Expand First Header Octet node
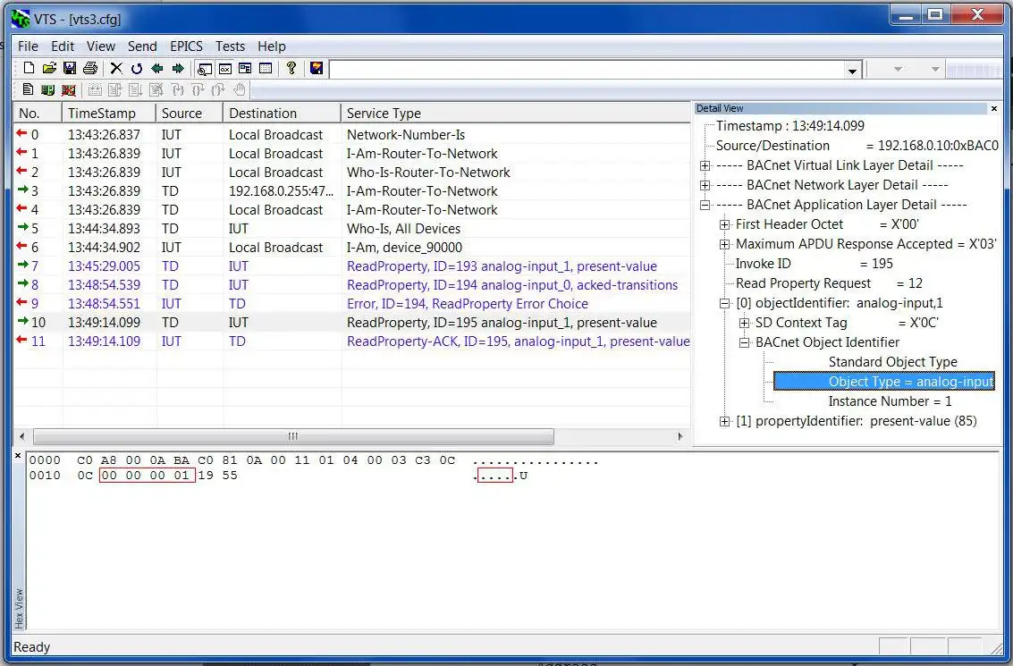The image size is (1013, 666). coord(725,224)
